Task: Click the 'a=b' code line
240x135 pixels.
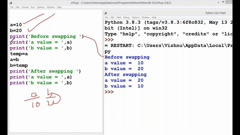Action: coord(15,60)
